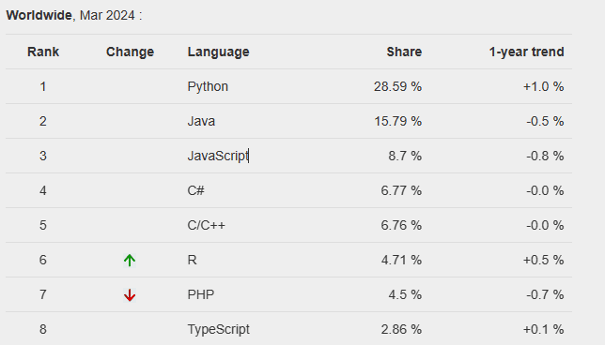Click the -0.7 % trend for PHP
The image size is (605, 345).
(x=545, y=294)
